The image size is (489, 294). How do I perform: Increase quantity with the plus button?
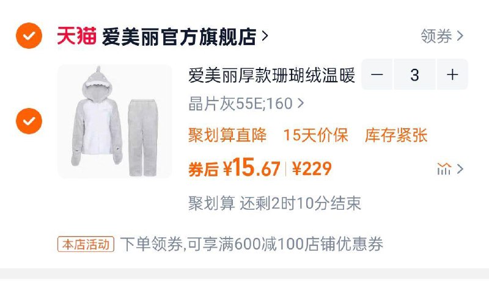[x=452, y=74]
